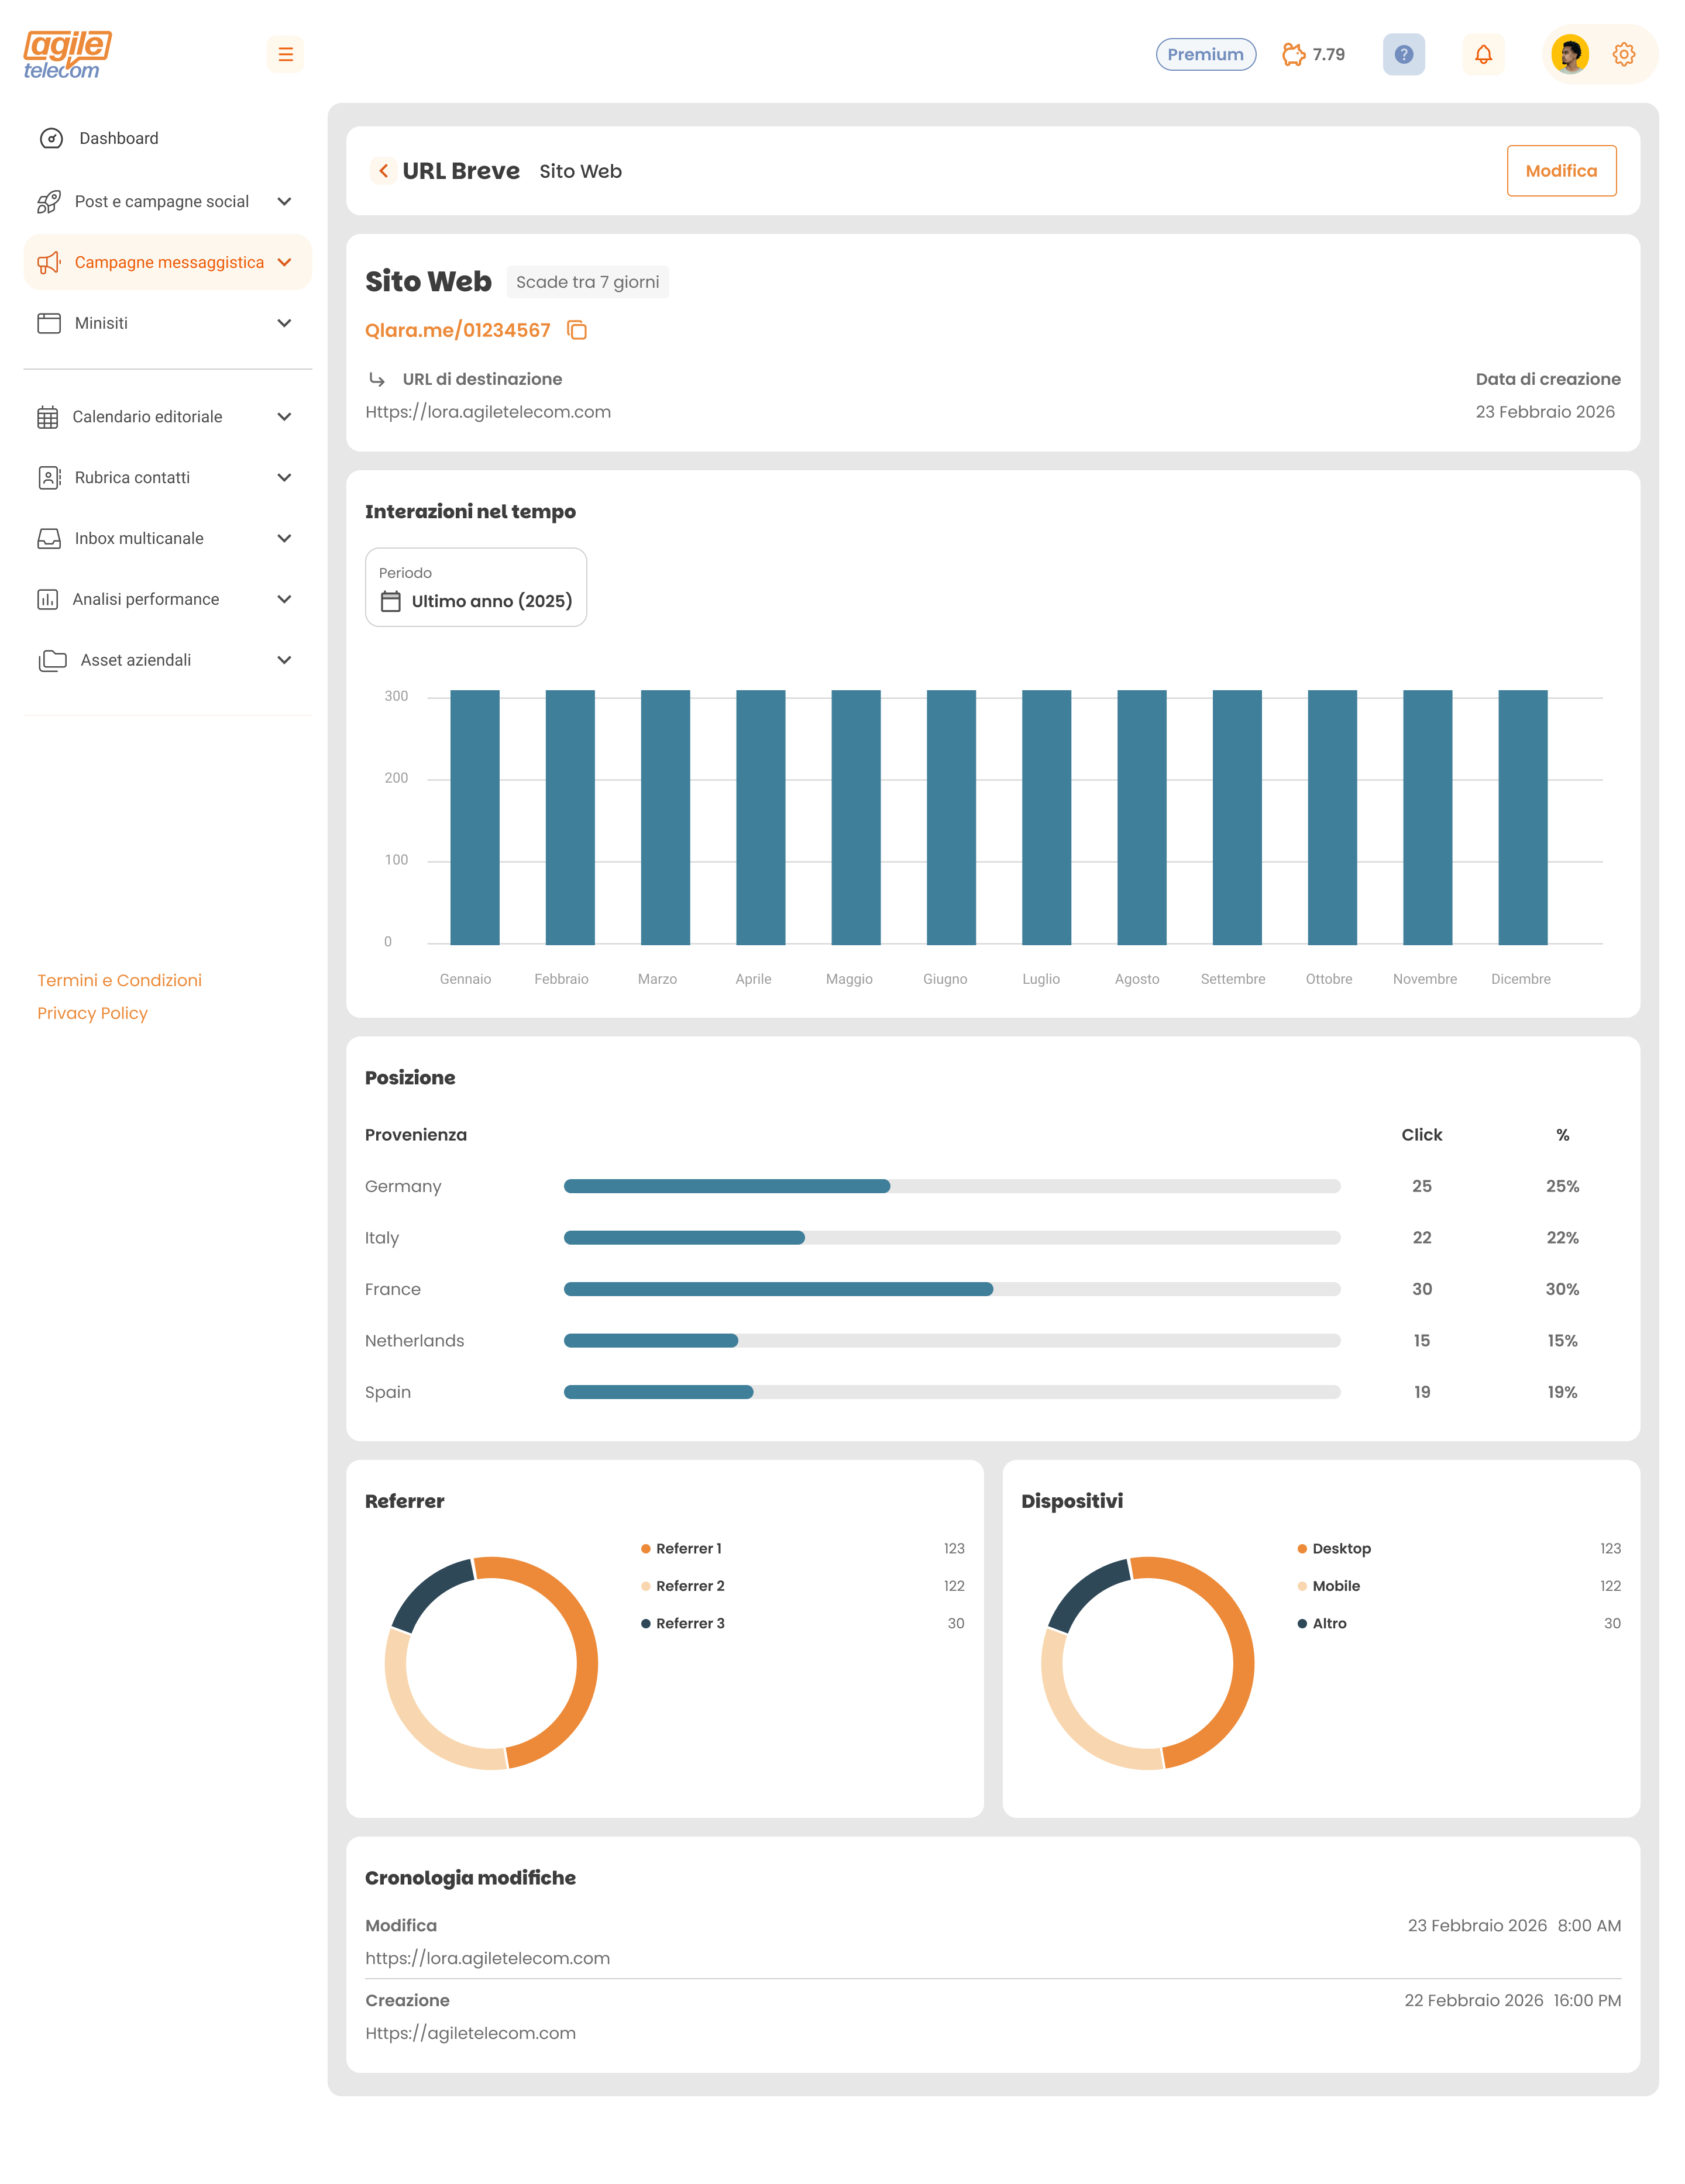
Task: Open the help question mark icon
Action: pos(1403,54)
